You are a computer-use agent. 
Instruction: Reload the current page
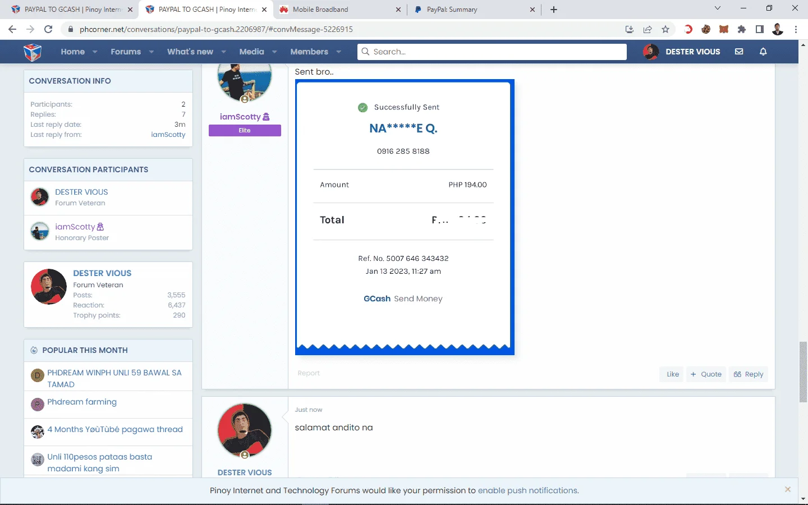(48, 29)
